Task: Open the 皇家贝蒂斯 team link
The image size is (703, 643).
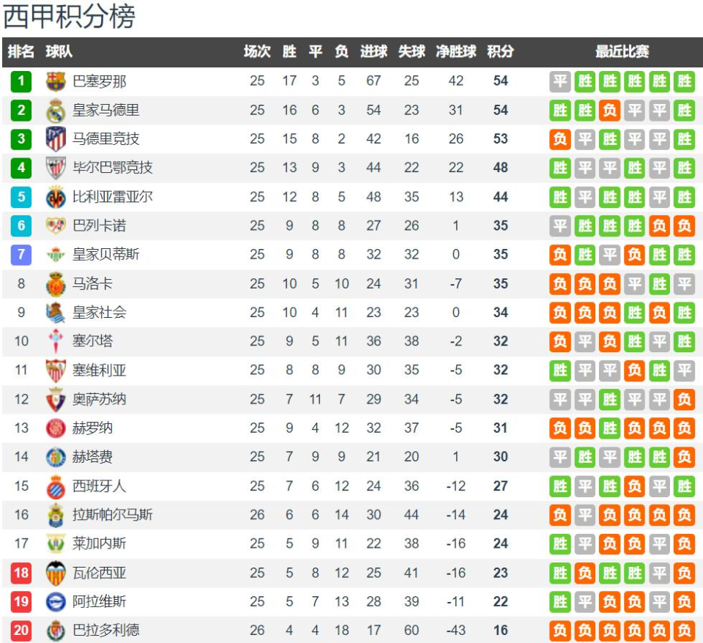Action: coord(105,255)
